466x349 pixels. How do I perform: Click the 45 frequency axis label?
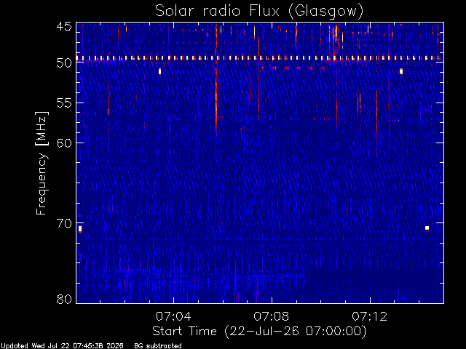64,27
